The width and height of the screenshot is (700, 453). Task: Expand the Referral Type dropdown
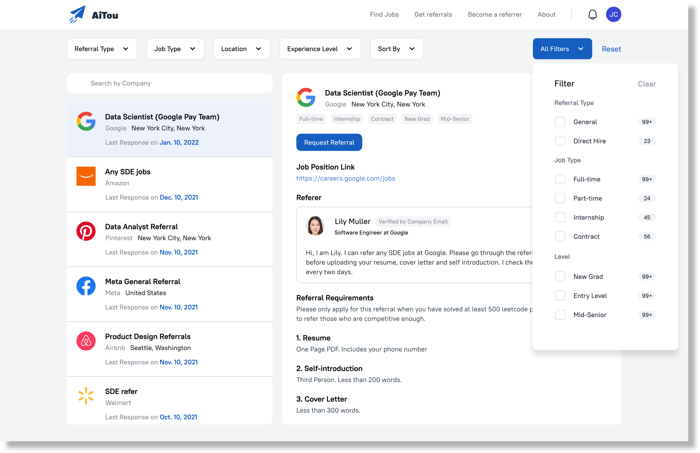click(101, 49)
